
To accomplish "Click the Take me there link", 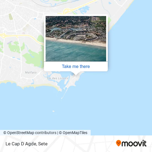I will pyautogui.click(x=76, y=67).
